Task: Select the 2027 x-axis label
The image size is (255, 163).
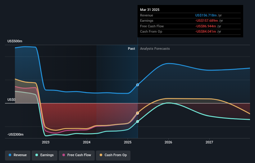Action: 209,142
